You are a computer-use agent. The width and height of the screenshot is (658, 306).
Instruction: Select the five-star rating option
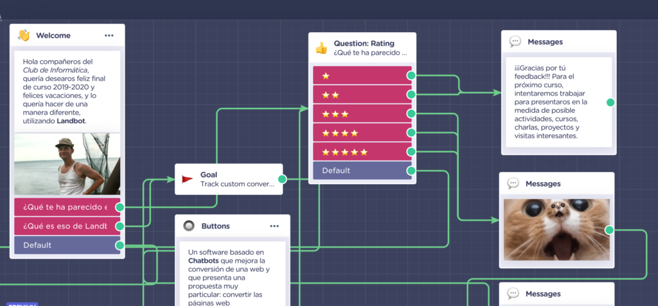[361, 152]
